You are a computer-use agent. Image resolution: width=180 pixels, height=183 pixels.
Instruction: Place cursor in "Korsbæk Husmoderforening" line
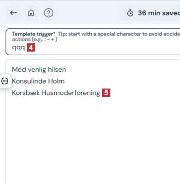(x=56, y=93)
